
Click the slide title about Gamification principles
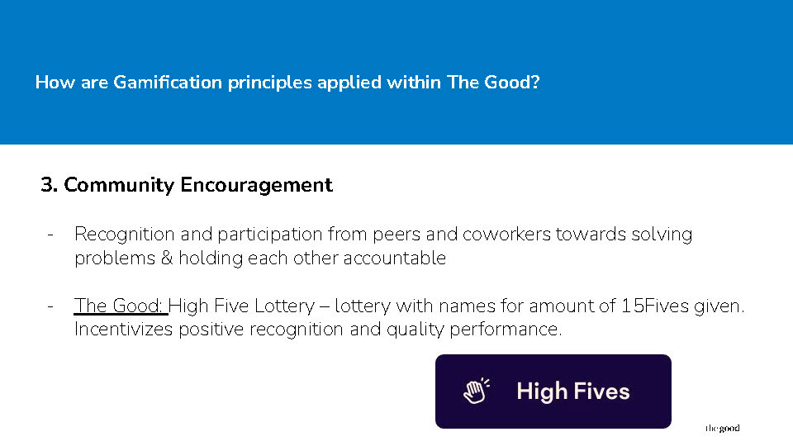click(287, 83)
